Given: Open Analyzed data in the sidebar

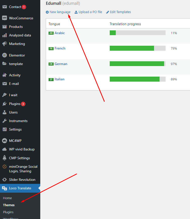Looking at the screenshot, I should click(x=20, y=35).
